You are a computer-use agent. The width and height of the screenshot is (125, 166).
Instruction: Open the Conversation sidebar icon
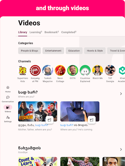(x=8, y=97)
